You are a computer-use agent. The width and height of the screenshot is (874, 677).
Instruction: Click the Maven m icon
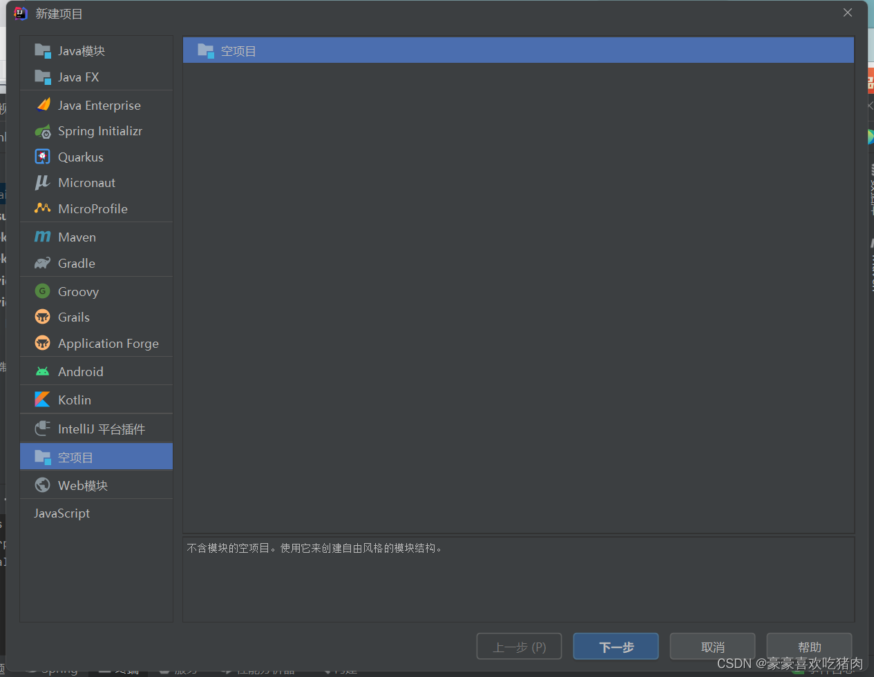point(43,237)
